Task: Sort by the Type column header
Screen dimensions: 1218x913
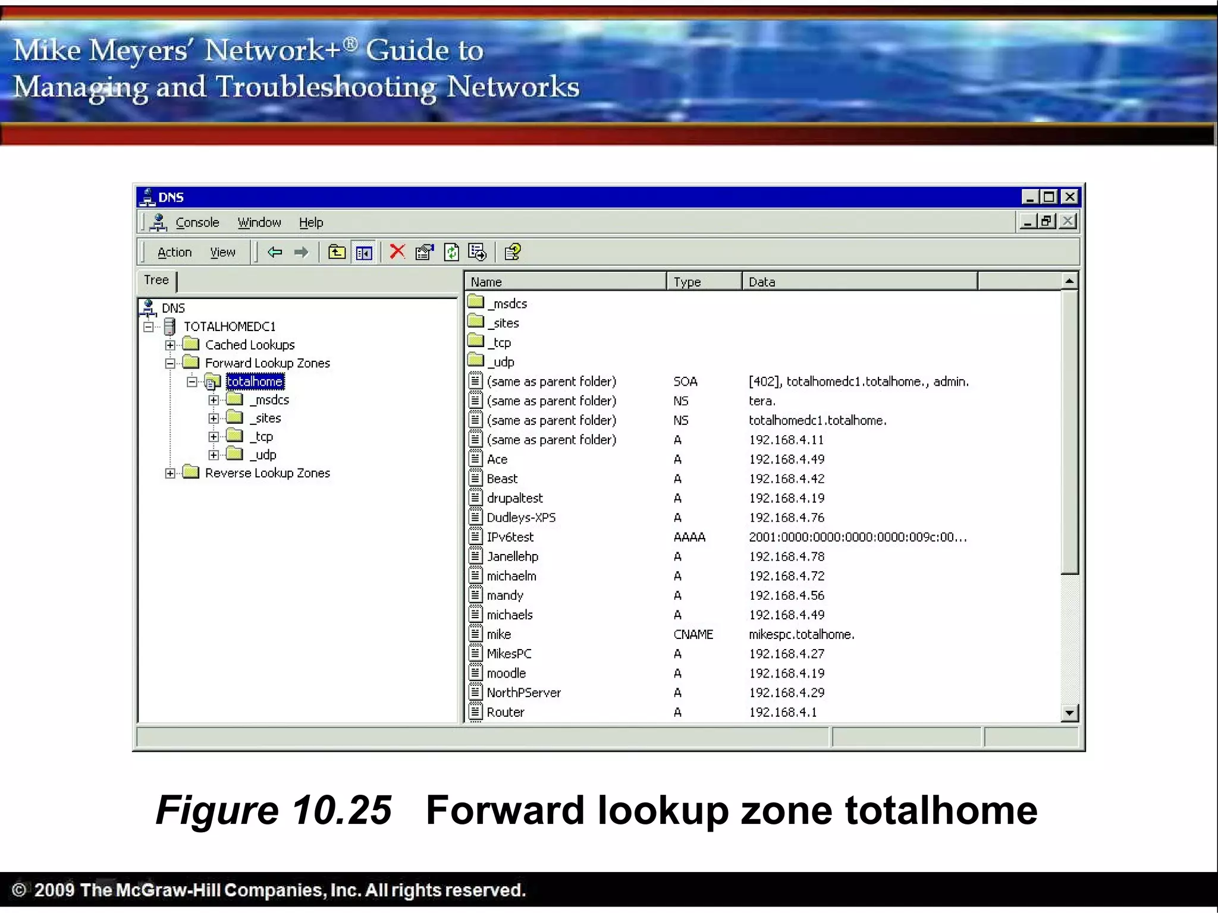Action: 705,281
